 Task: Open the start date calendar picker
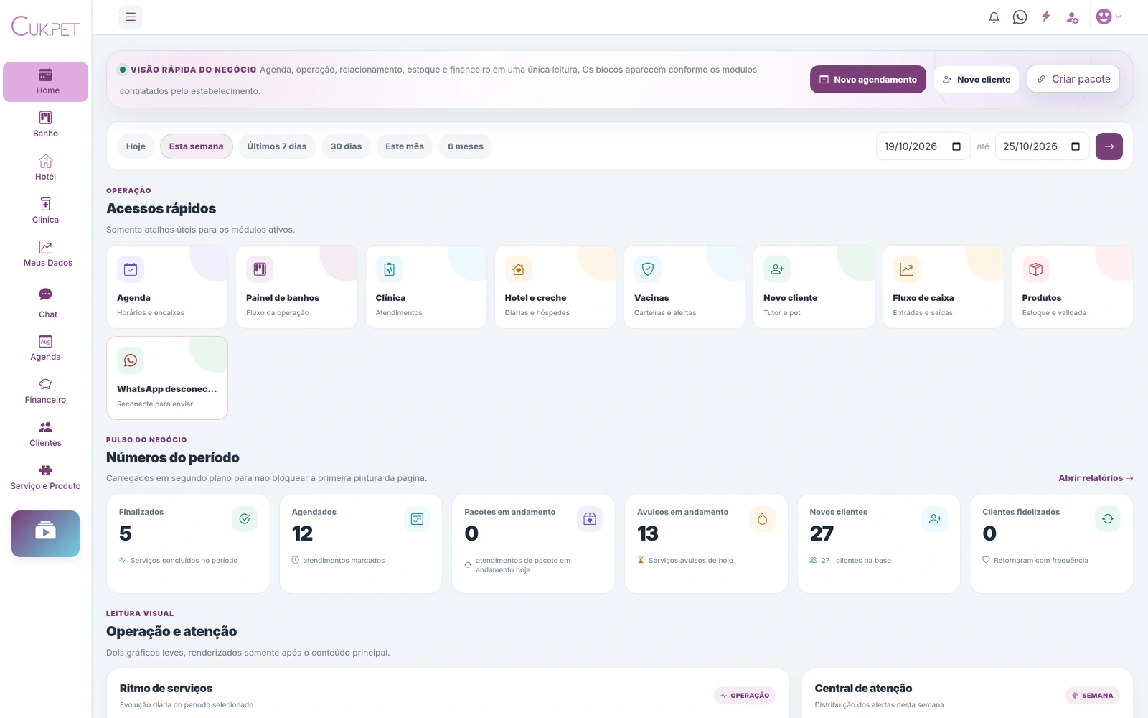click(956, 146)
